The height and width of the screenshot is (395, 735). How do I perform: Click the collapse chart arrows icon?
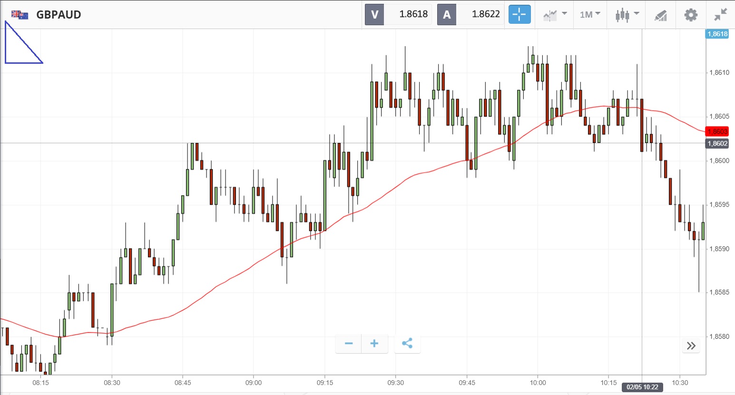(721, 15)
